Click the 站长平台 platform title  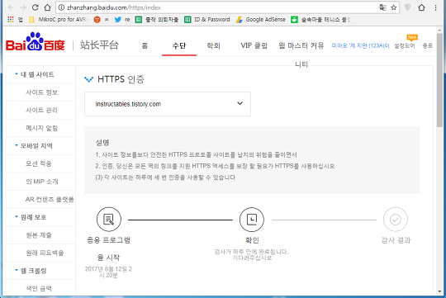coord(99,45)
